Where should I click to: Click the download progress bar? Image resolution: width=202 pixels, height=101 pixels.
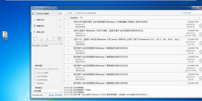pyautogui.click(x=46, y=44)
